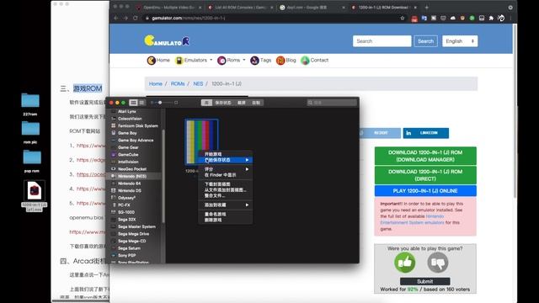539x303 pixels.
Task: Choose 整合文件 from context menu
Action: [x=225, y=195]
